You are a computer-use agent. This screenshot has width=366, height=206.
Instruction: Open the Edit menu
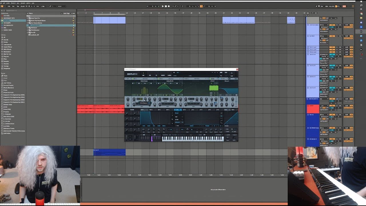[5, 3]
